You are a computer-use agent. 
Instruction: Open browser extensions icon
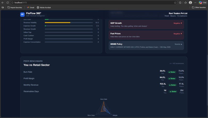[180, 3]
